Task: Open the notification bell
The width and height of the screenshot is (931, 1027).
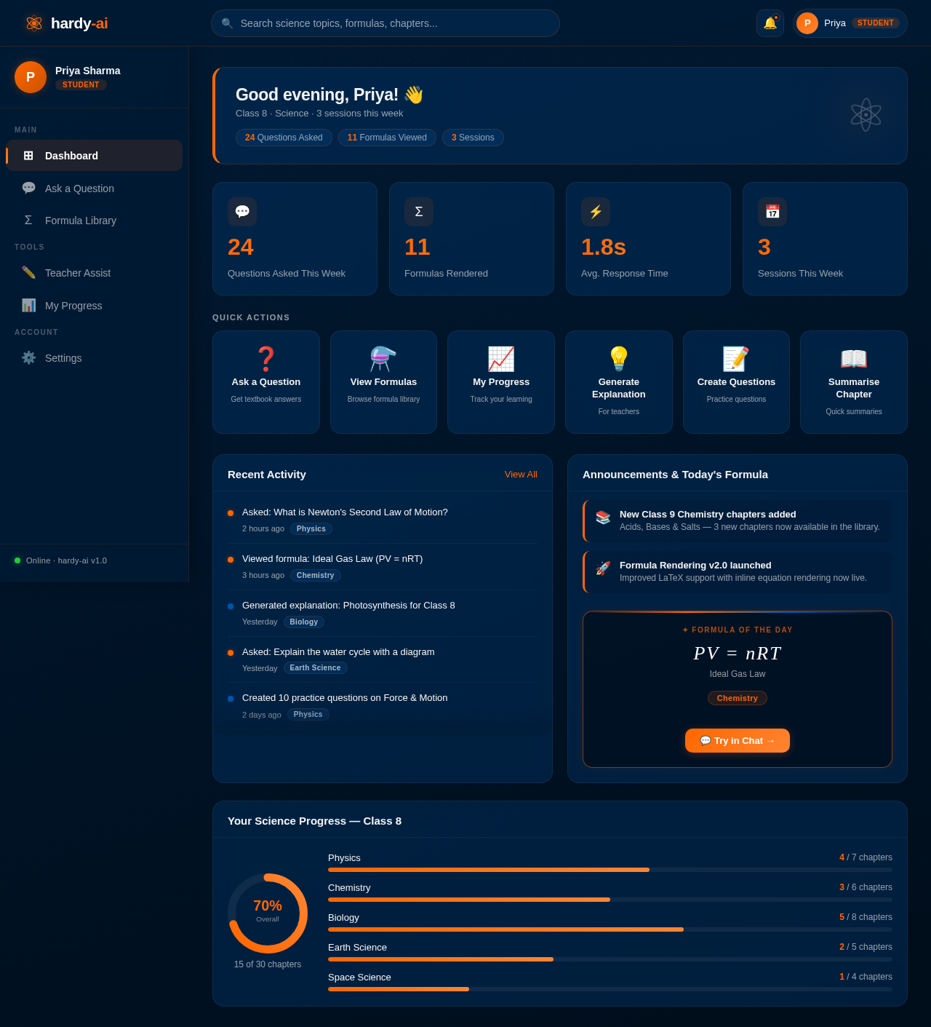Action: tap(770, 23)
